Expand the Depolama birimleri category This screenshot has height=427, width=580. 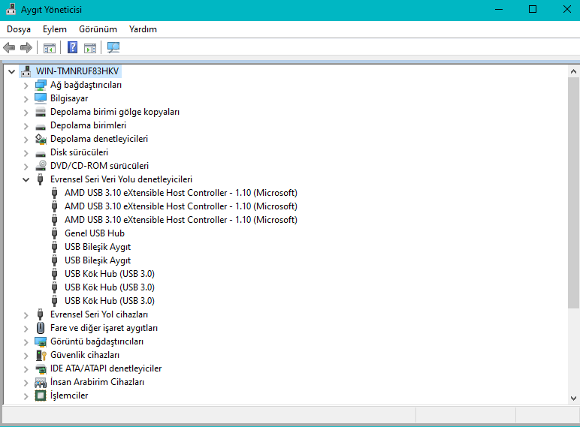(26, 126)
